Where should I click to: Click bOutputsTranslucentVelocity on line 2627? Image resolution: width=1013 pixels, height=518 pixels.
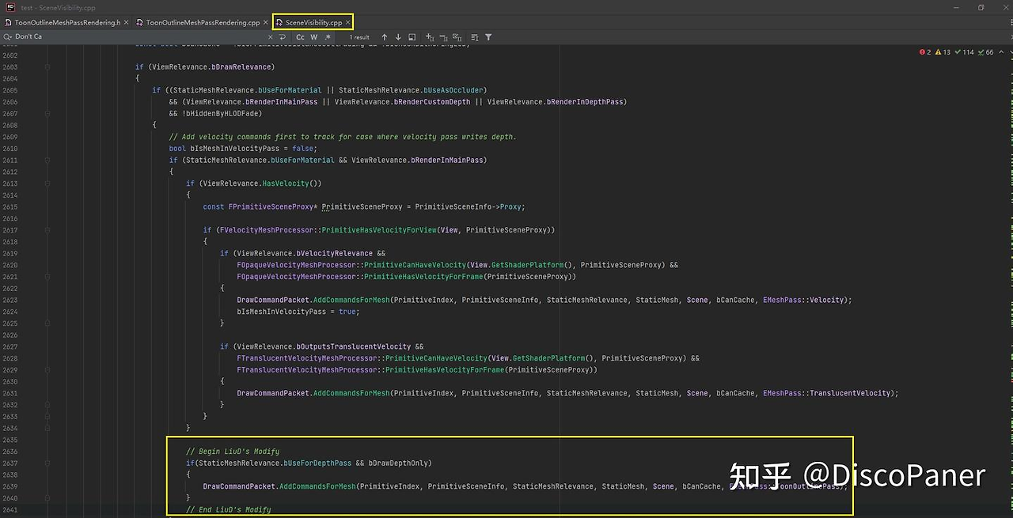[x=354, y=346]
